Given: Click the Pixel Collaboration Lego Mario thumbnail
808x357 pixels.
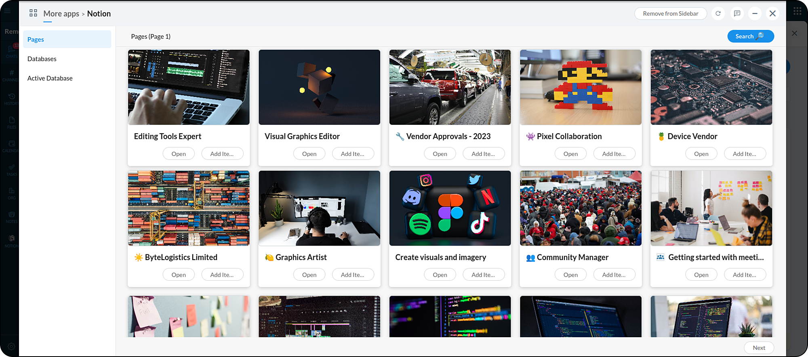Looking at the screenshot, I should point(581,87).
